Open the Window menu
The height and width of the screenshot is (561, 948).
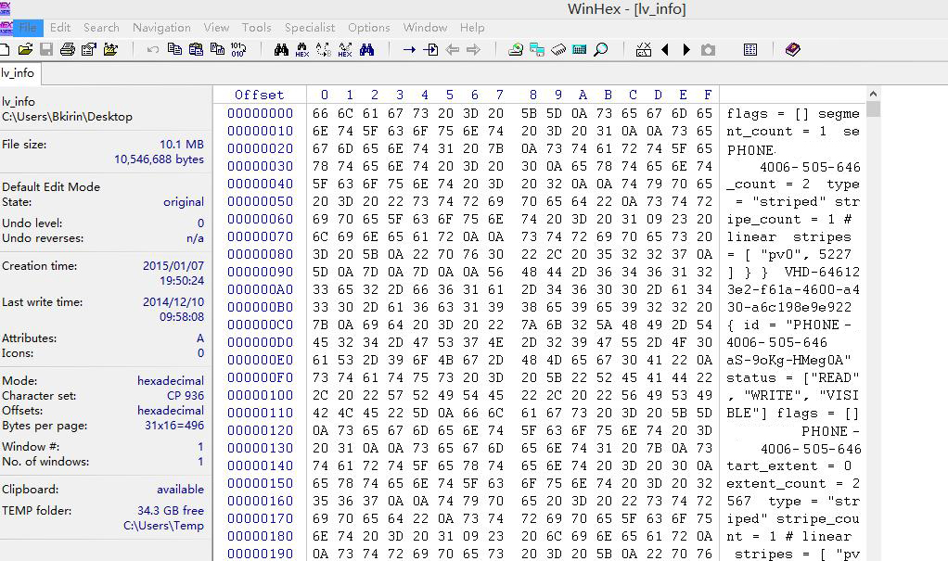tap(425, 28)
